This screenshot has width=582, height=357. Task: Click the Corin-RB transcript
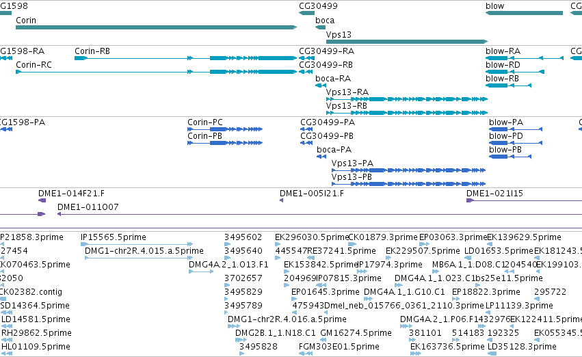tap(185, 58)
